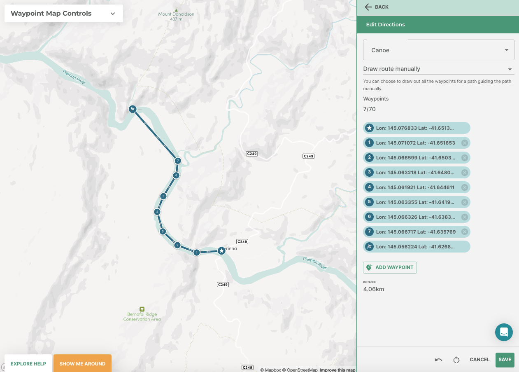Open the Improve this map link
Image resolution: width=519 pixels, height=372 pixels.
337,370
